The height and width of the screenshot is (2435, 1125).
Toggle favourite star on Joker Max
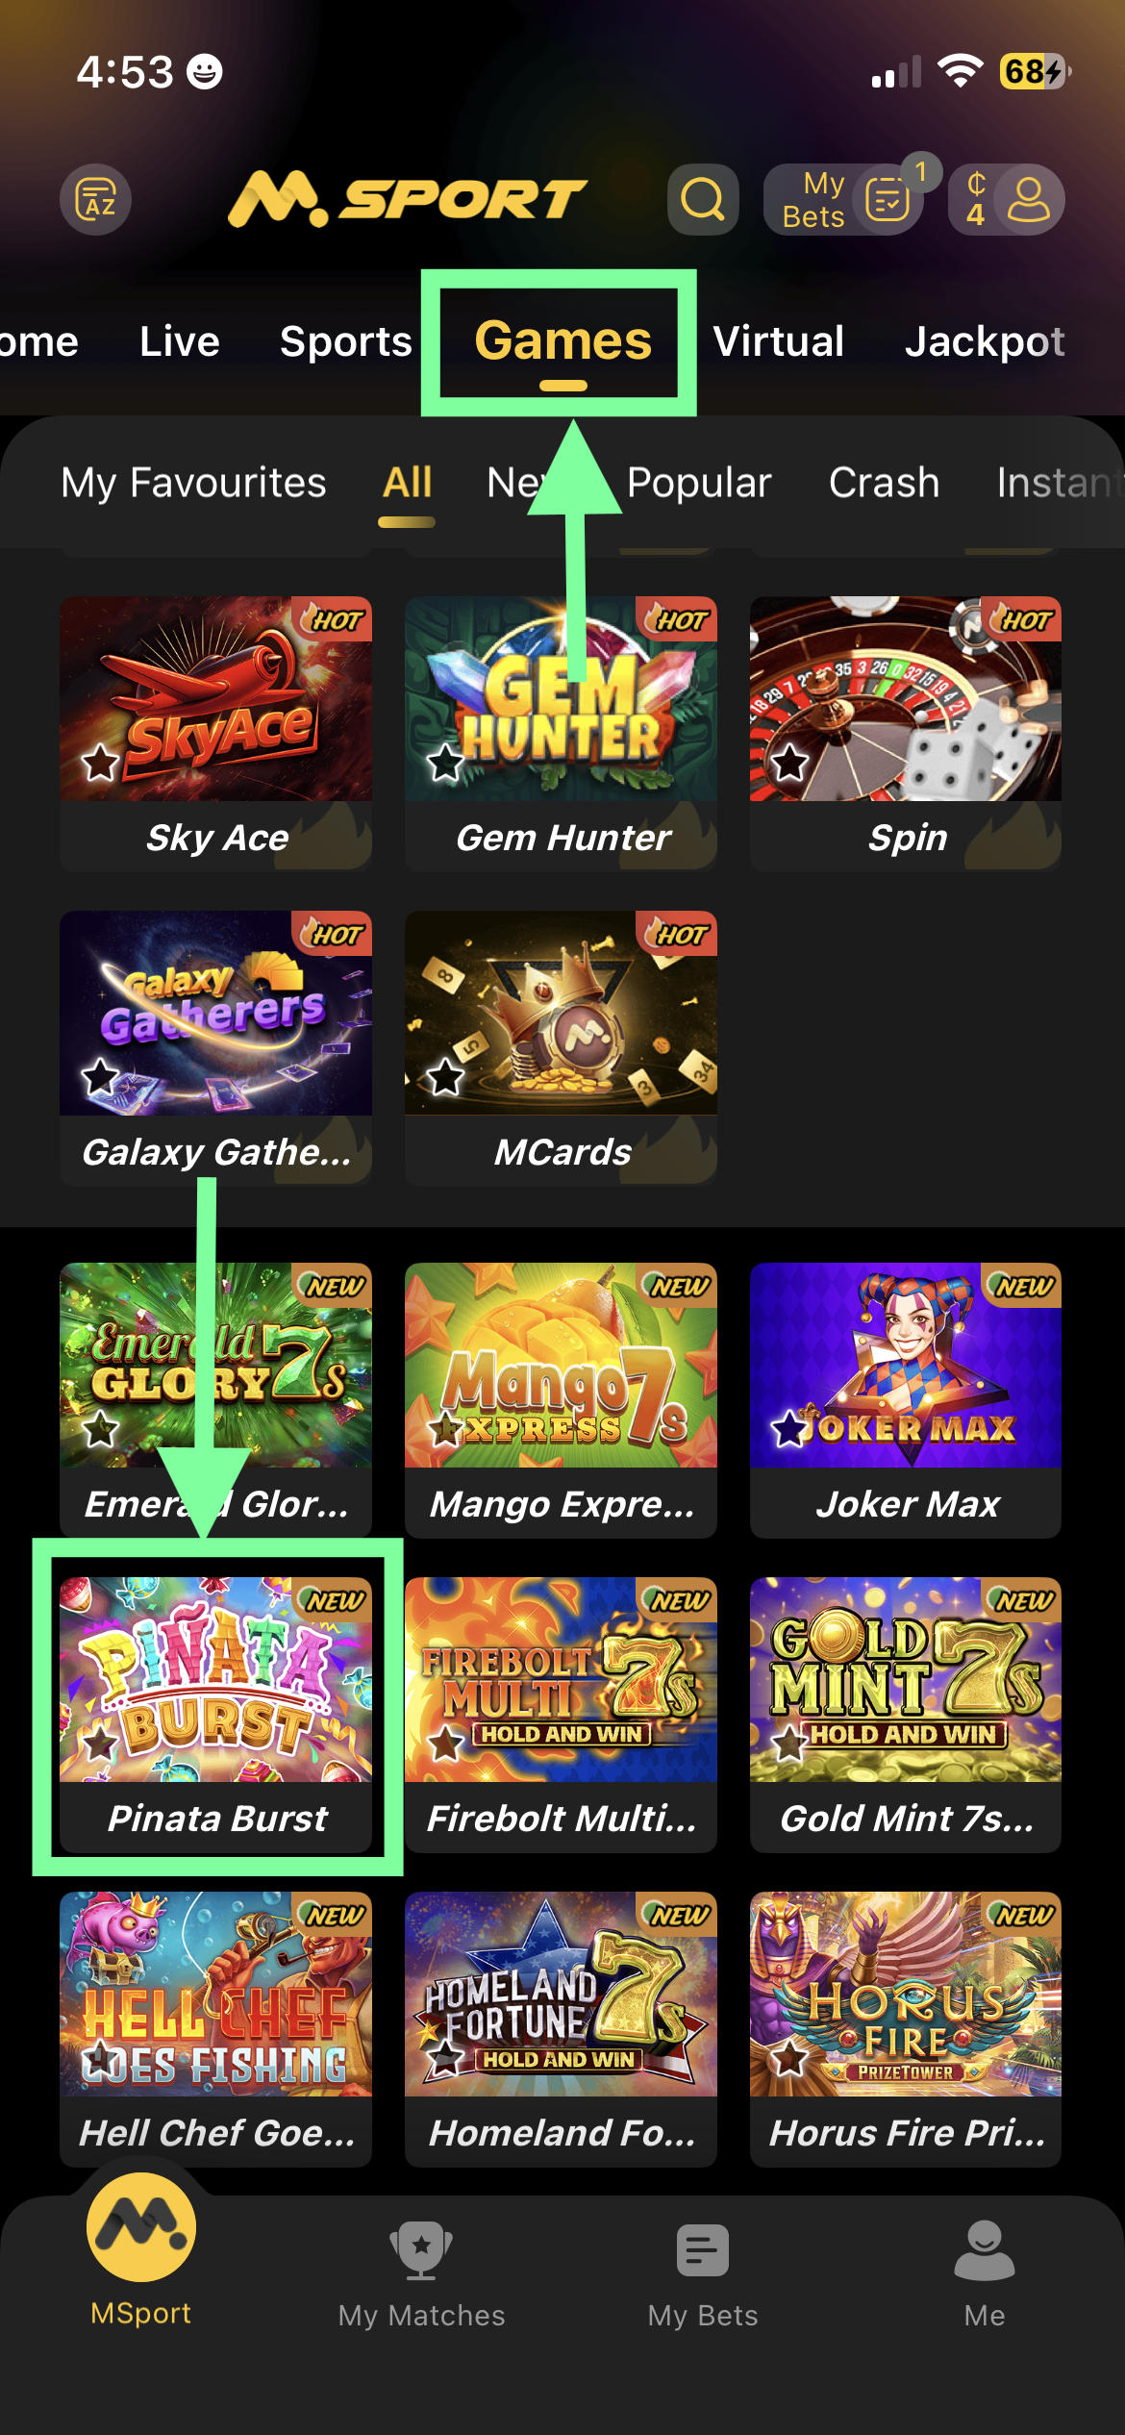pyautogui.click(x=789, y=1429)
